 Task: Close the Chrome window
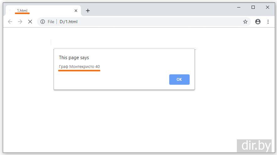click(x=268, y=7)
